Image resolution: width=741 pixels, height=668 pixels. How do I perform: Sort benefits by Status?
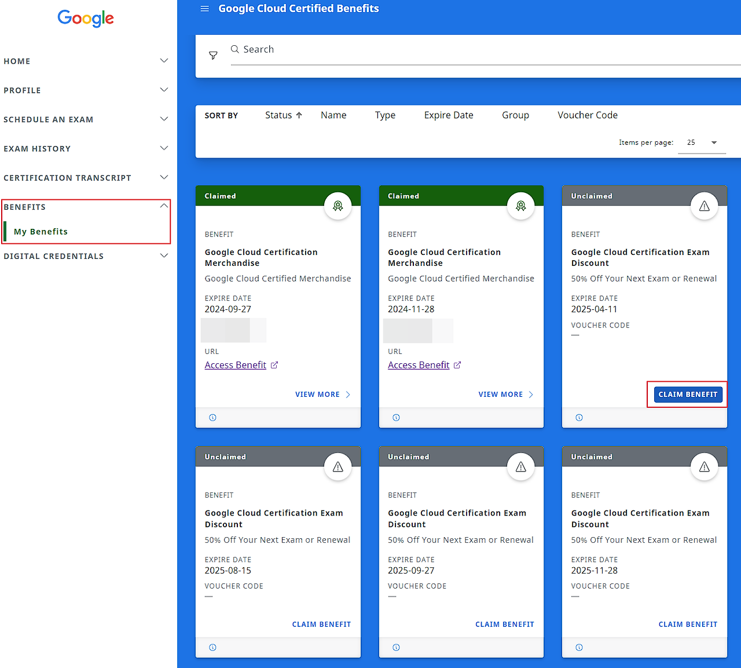(x=278, y=115)
